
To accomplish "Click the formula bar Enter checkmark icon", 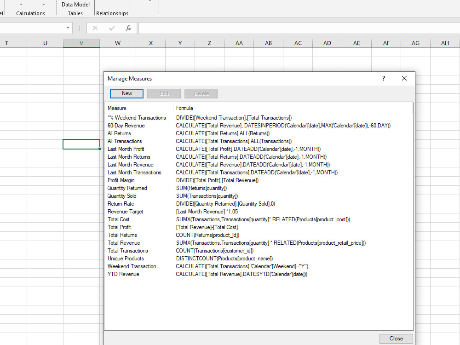I will (x=111, y=28).
